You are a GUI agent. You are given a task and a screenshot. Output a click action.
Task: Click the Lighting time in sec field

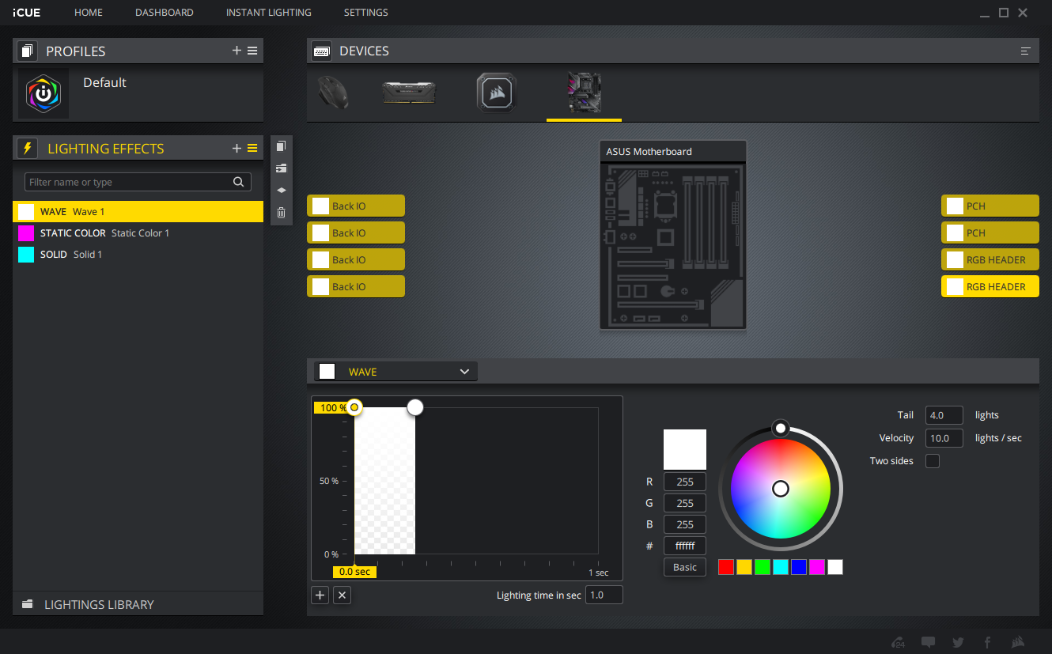pyautogui.click(x=604, y=595)
